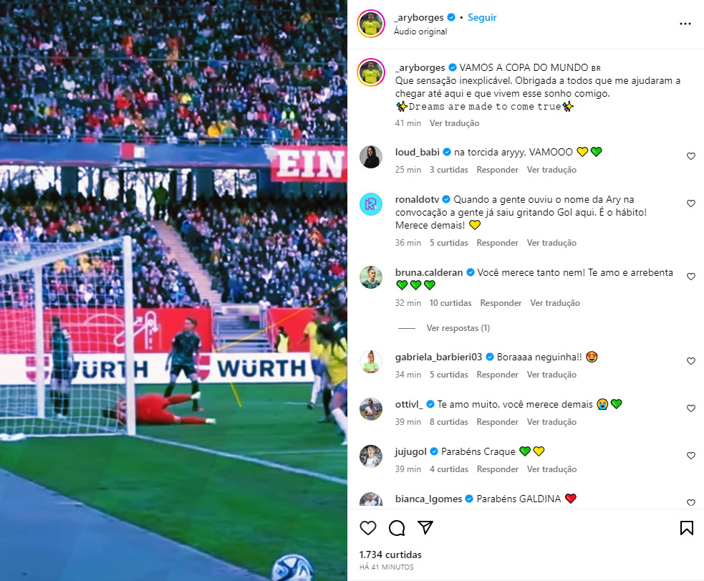Open jujugol's profile username
The image size is (704, 581).
pyautogui.click(x=411, y=451)
